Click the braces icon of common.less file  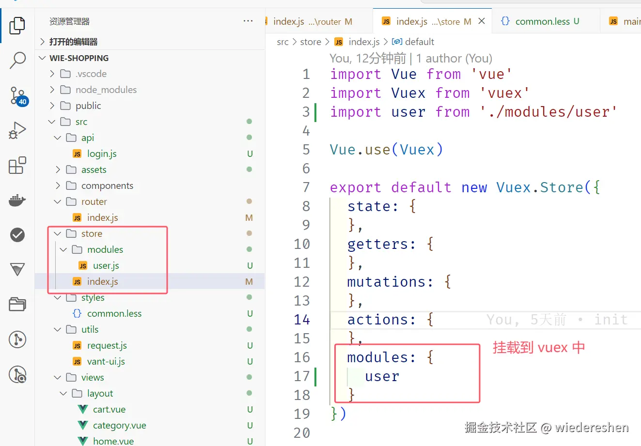click(77, 313)
